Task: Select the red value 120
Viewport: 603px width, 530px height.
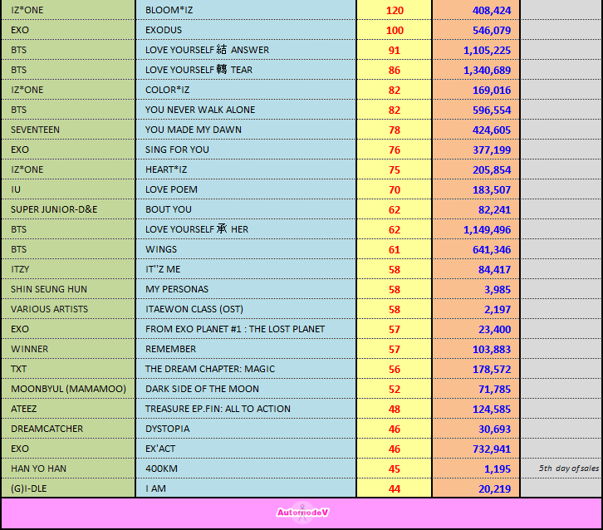Action: pyautogui.click(x=395, y=11)
